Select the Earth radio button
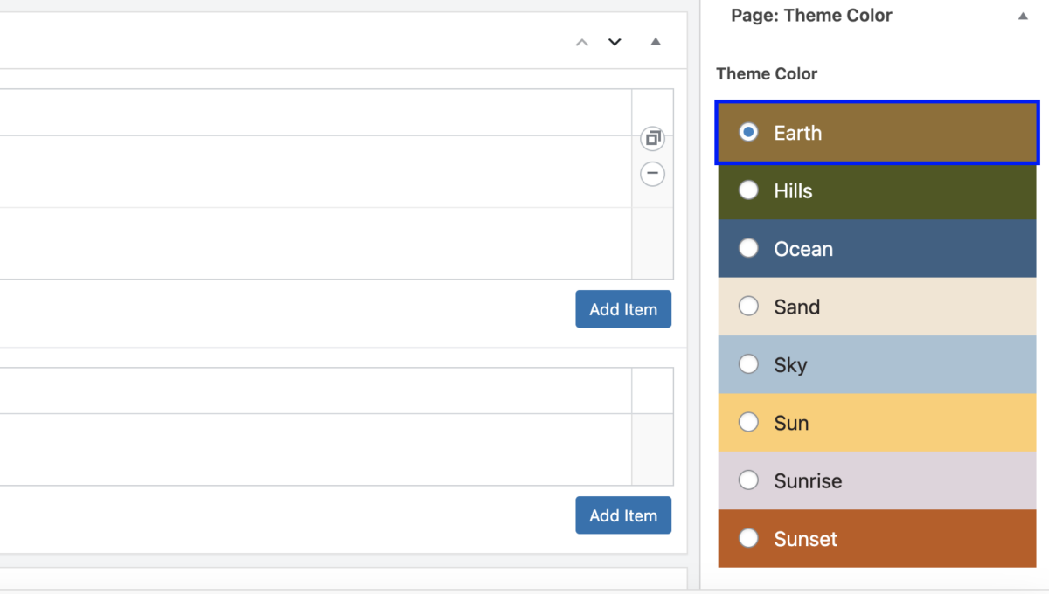 pos(748,133)
